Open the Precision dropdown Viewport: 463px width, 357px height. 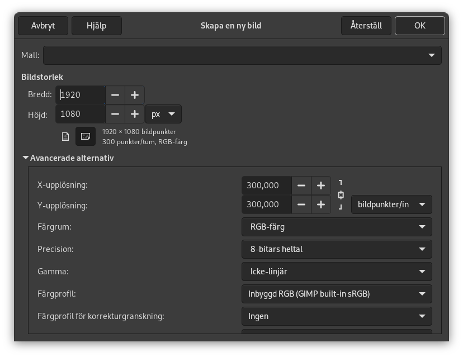[337, 249]
